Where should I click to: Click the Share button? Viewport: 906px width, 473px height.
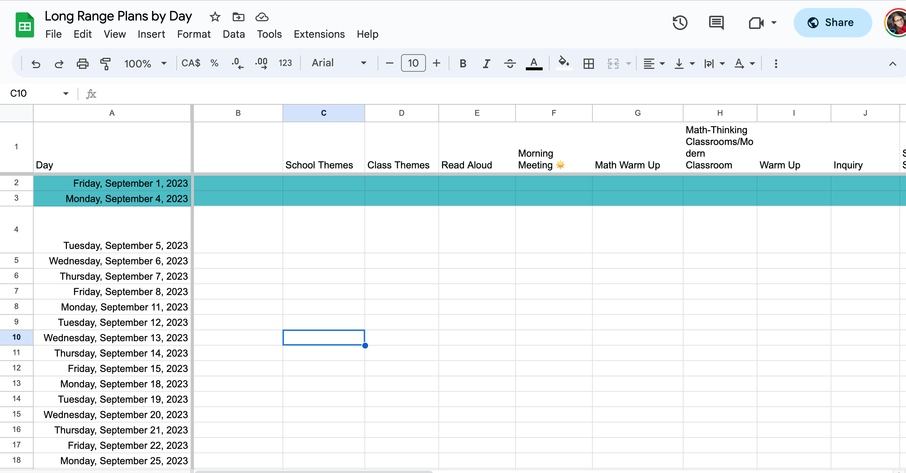point(832,23)
